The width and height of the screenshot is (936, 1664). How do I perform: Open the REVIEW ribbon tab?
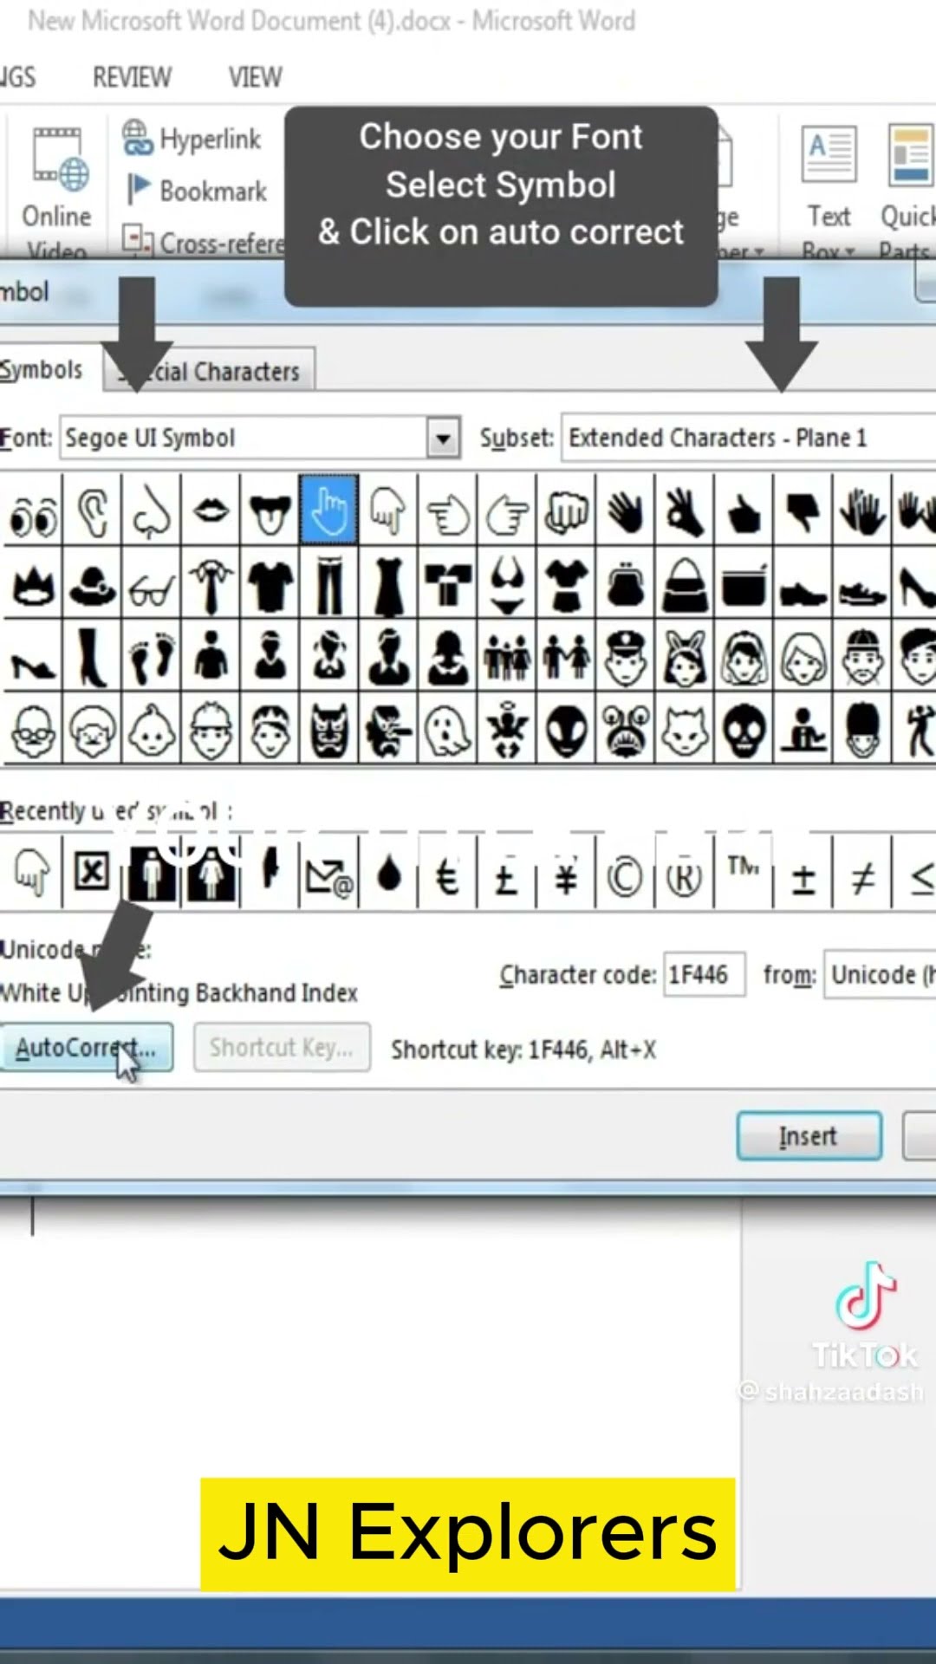point(132,77)
